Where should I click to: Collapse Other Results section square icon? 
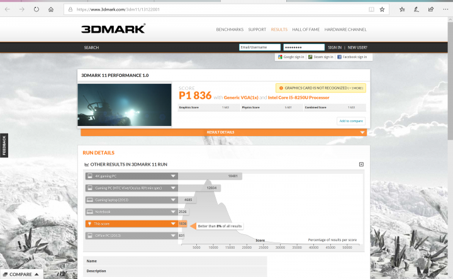pos(361,164)
